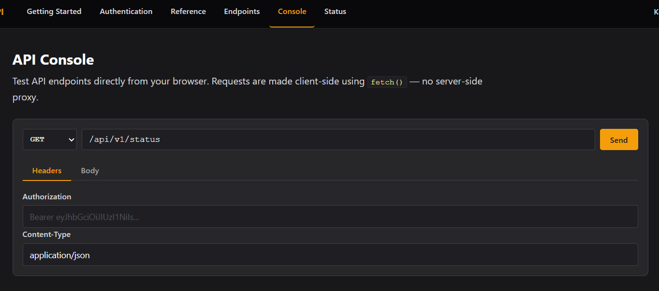Click the application/json Content-Type field

tap(330, 255)
